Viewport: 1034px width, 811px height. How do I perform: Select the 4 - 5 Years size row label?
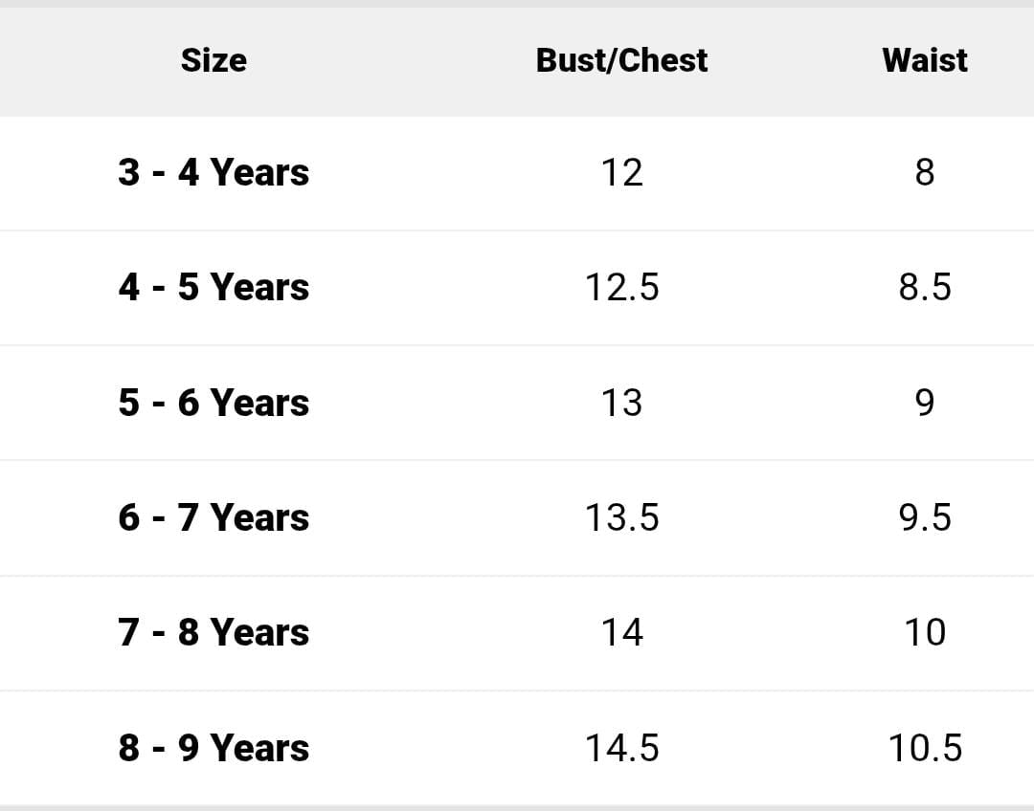click(x=214, y=287)
